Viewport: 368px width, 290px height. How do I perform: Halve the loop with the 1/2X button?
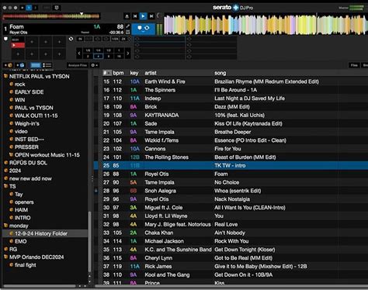[x=115, y=39]
